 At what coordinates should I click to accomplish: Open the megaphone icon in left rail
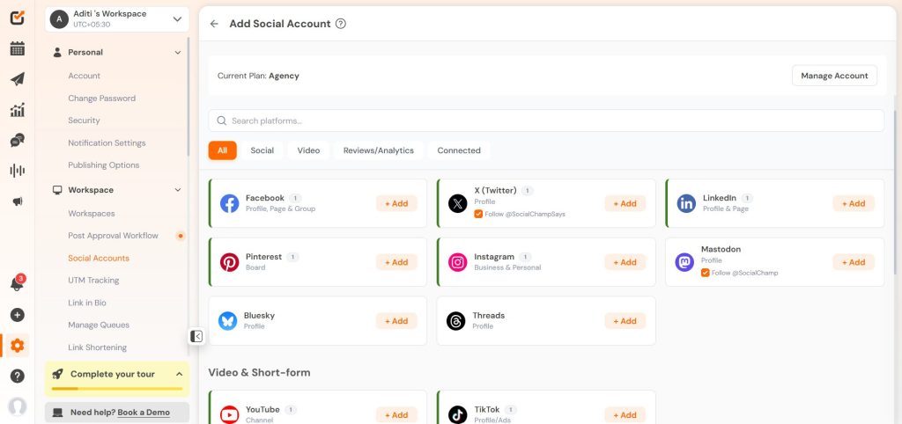coord(18,201)
